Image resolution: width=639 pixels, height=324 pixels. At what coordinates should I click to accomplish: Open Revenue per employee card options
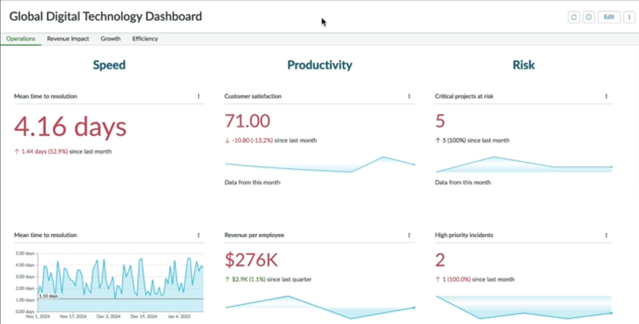pos(409,235)
